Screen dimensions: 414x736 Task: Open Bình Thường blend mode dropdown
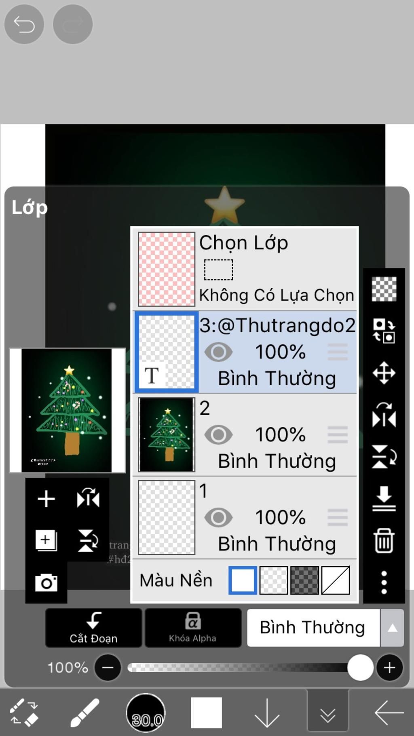tap(313, 628)
